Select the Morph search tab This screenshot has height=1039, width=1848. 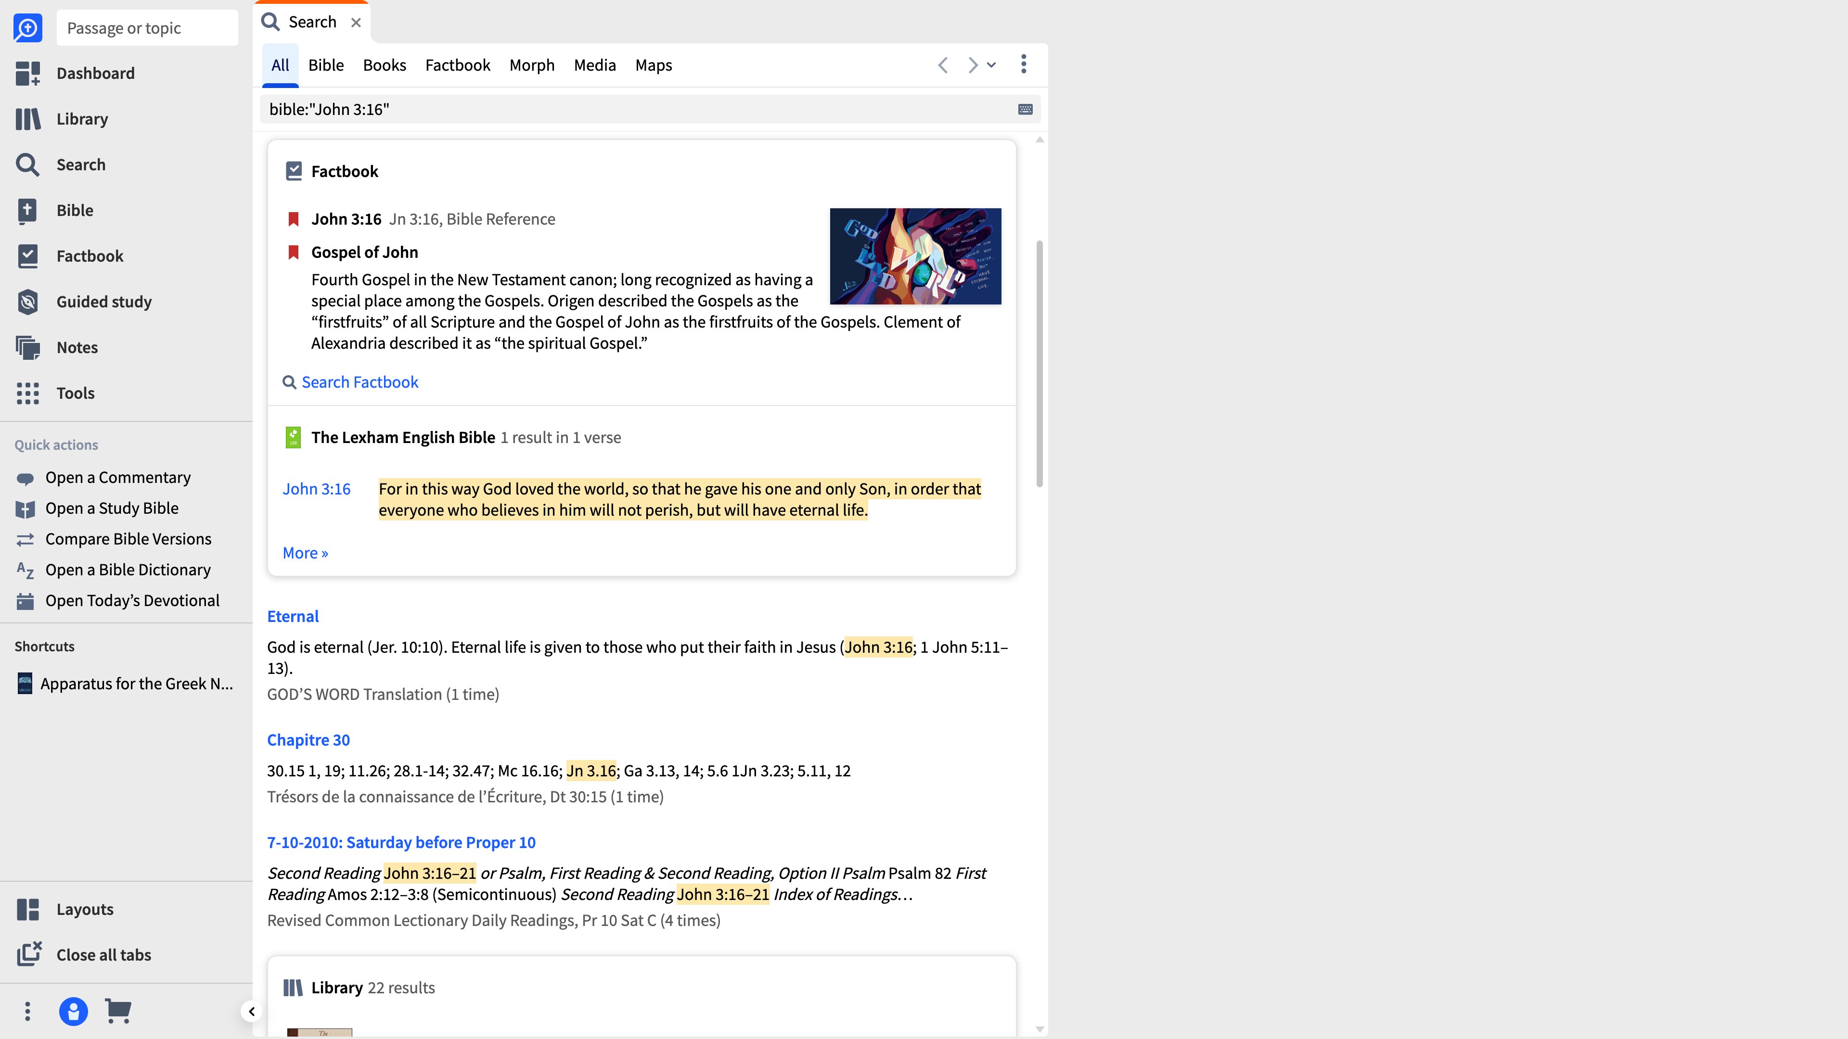point(532,65)
